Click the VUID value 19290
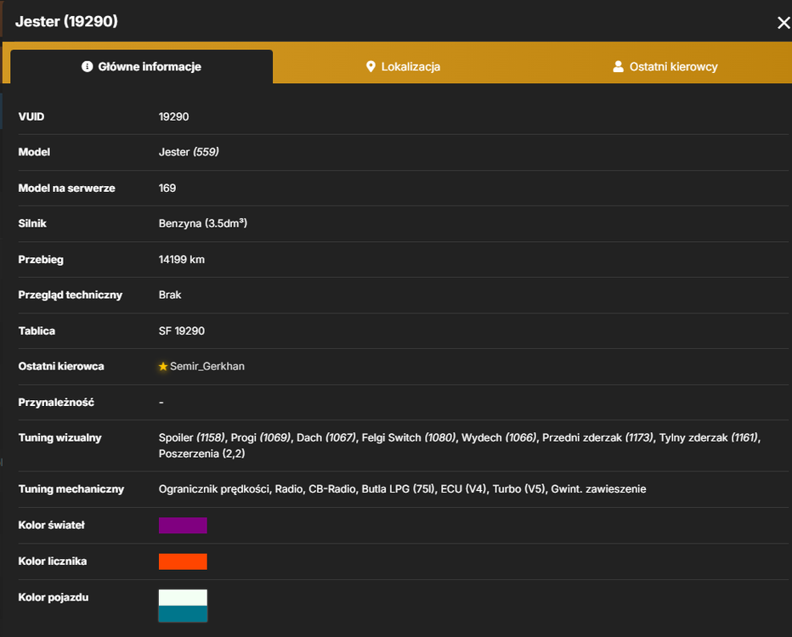 [x=173, y=116]
